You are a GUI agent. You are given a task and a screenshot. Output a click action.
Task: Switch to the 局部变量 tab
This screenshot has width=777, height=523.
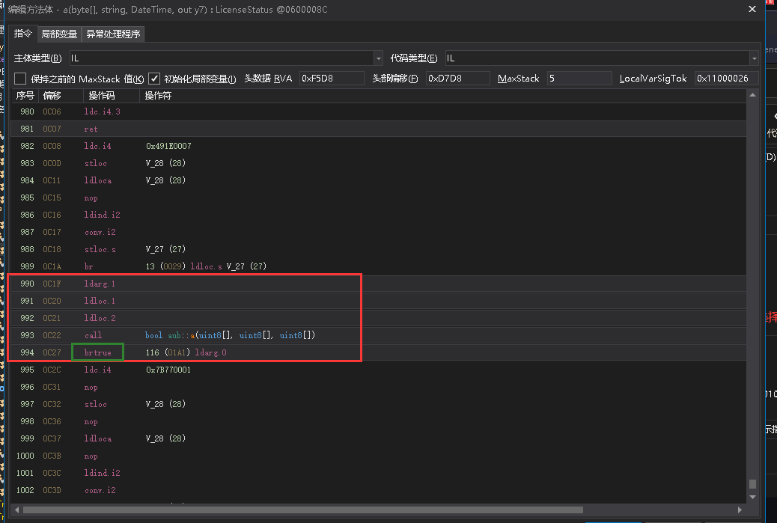click(x=59, y=34)
